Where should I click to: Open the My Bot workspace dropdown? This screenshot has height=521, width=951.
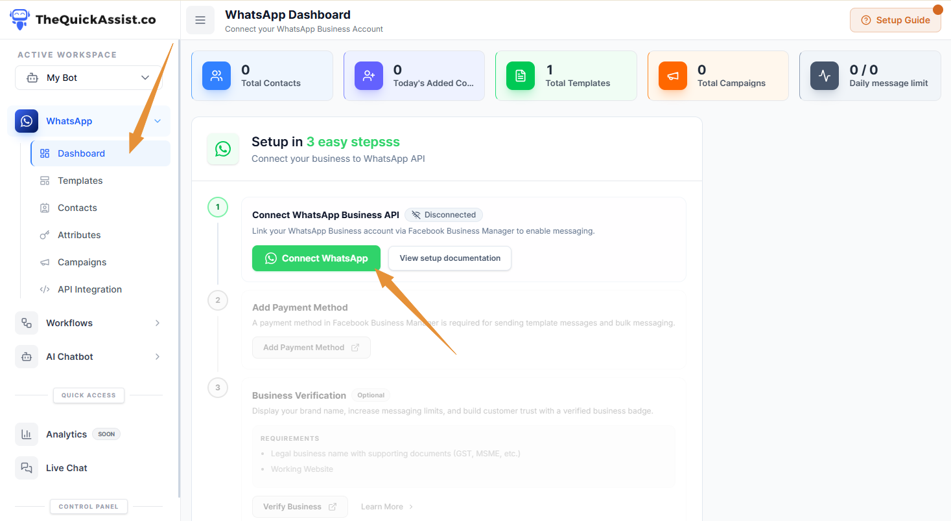pos(88,77)
